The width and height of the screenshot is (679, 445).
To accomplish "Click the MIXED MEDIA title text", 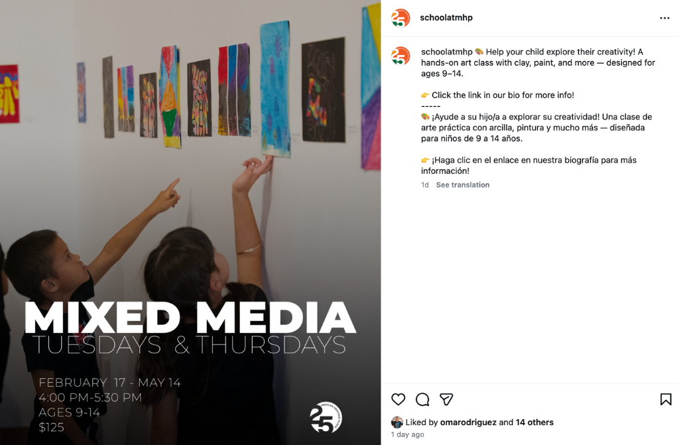I will [190, 317].
